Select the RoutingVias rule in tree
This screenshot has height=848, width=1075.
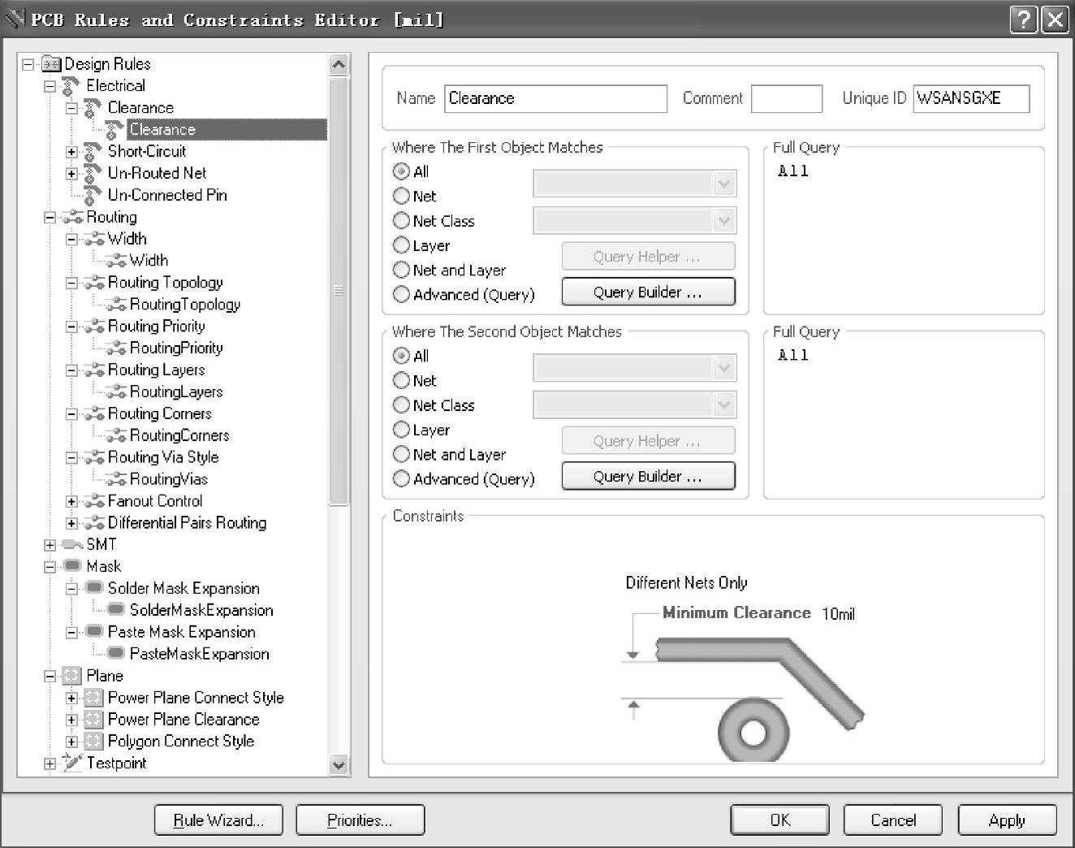[168, 479]
